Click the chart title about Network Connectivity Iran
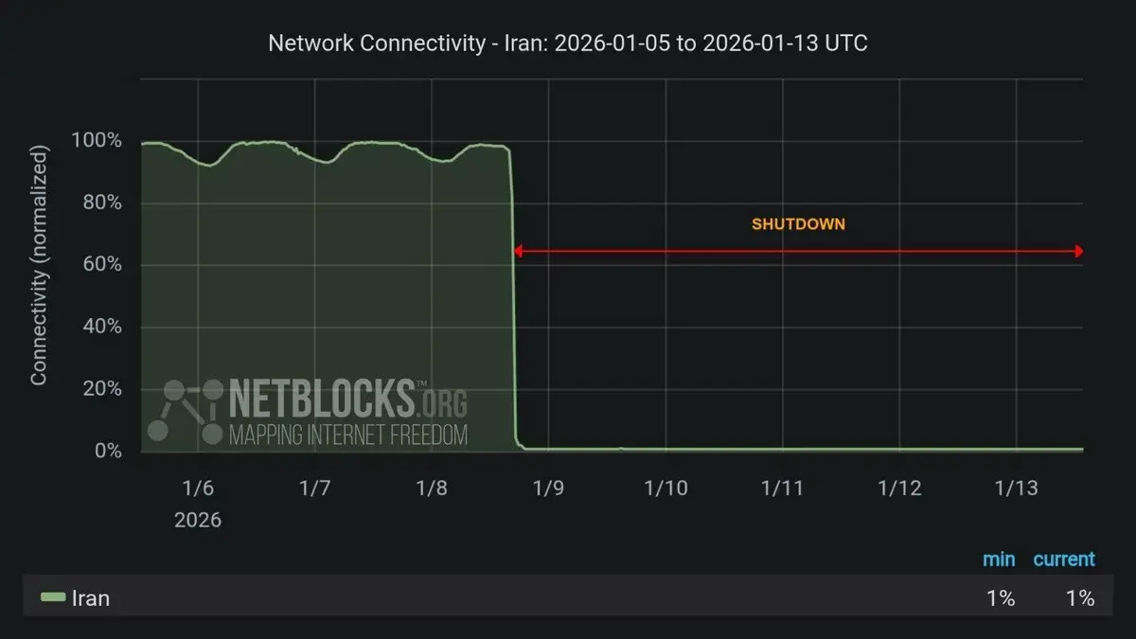 (568, 44)
